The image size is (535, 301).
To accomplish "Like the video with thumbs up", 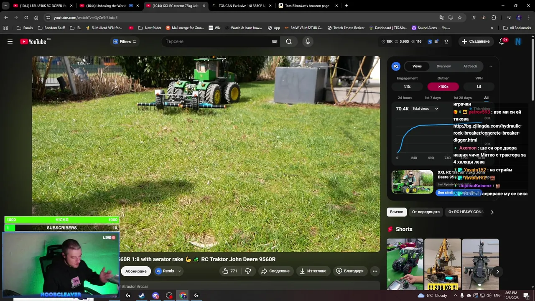I will click(x=229, y=271).
